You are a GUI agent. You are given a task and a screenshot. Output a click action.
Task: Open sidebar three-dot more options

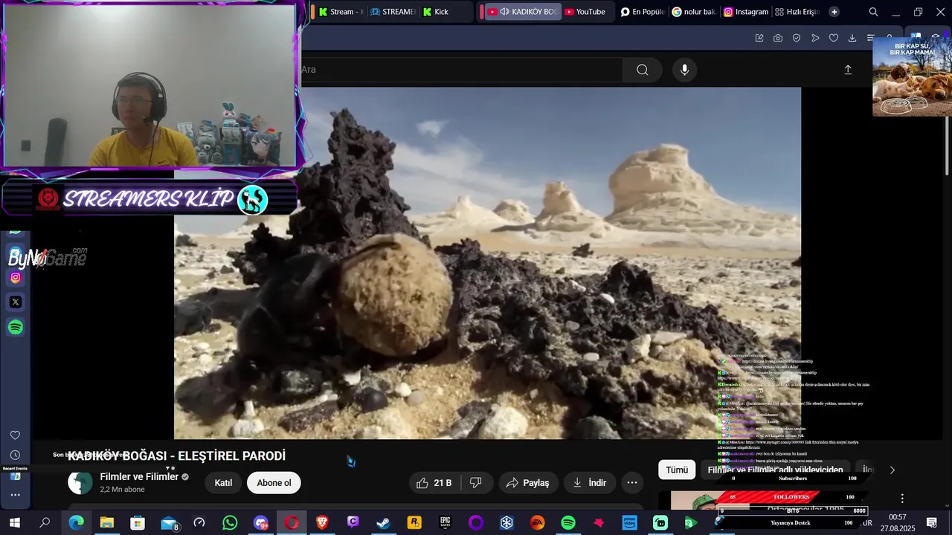coord(15,495)
